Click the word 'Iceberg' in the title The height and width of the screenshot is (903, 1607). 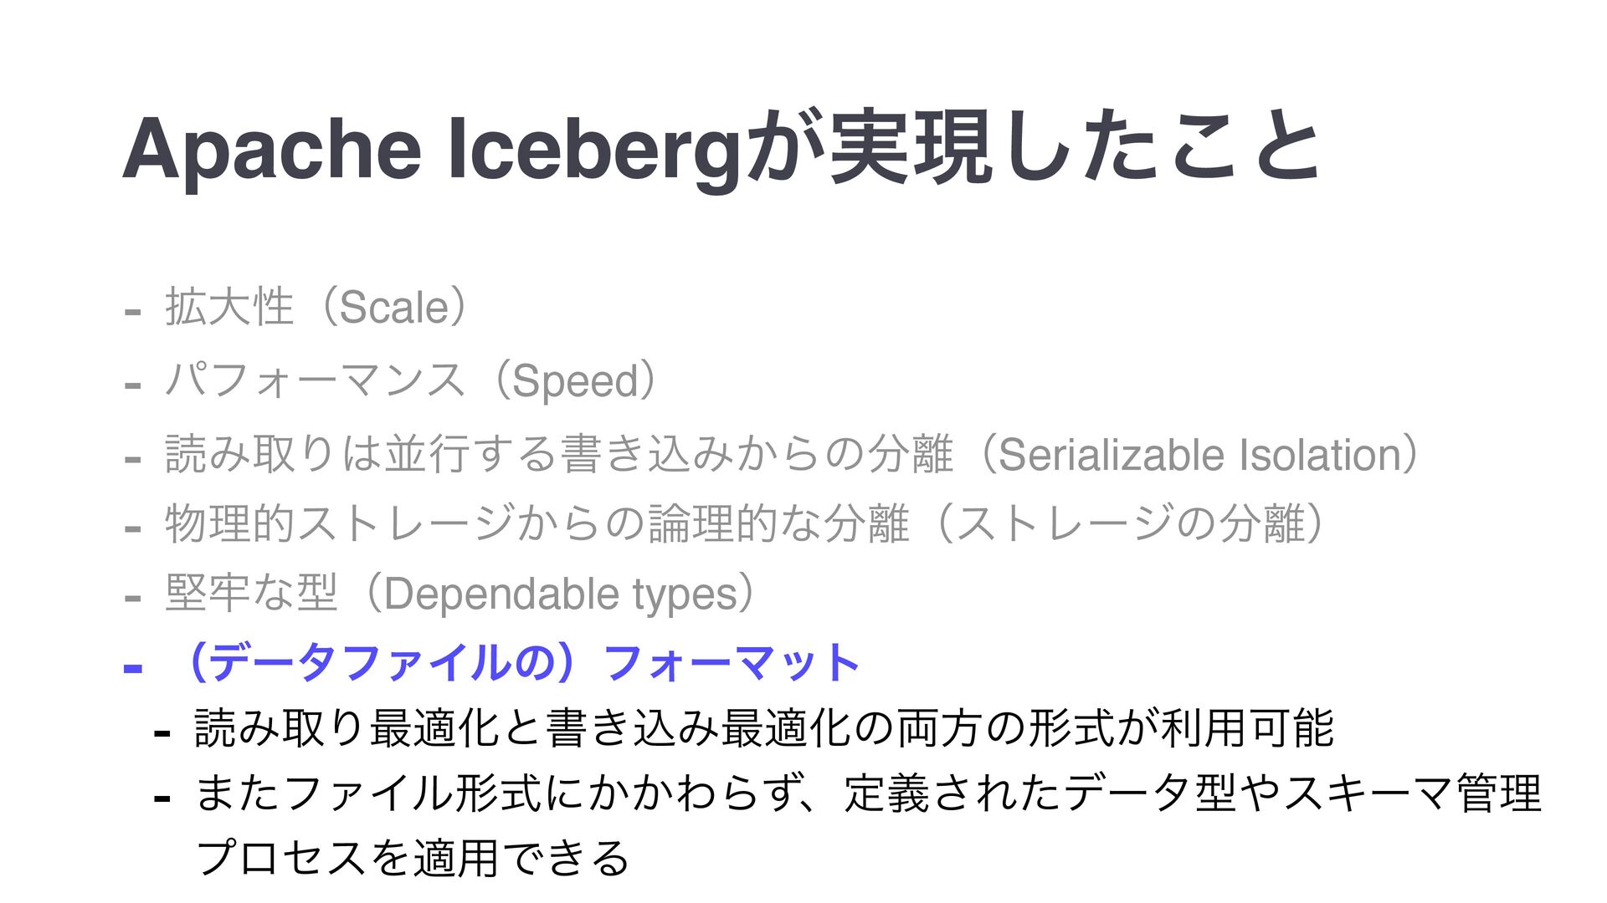point(594,149)
